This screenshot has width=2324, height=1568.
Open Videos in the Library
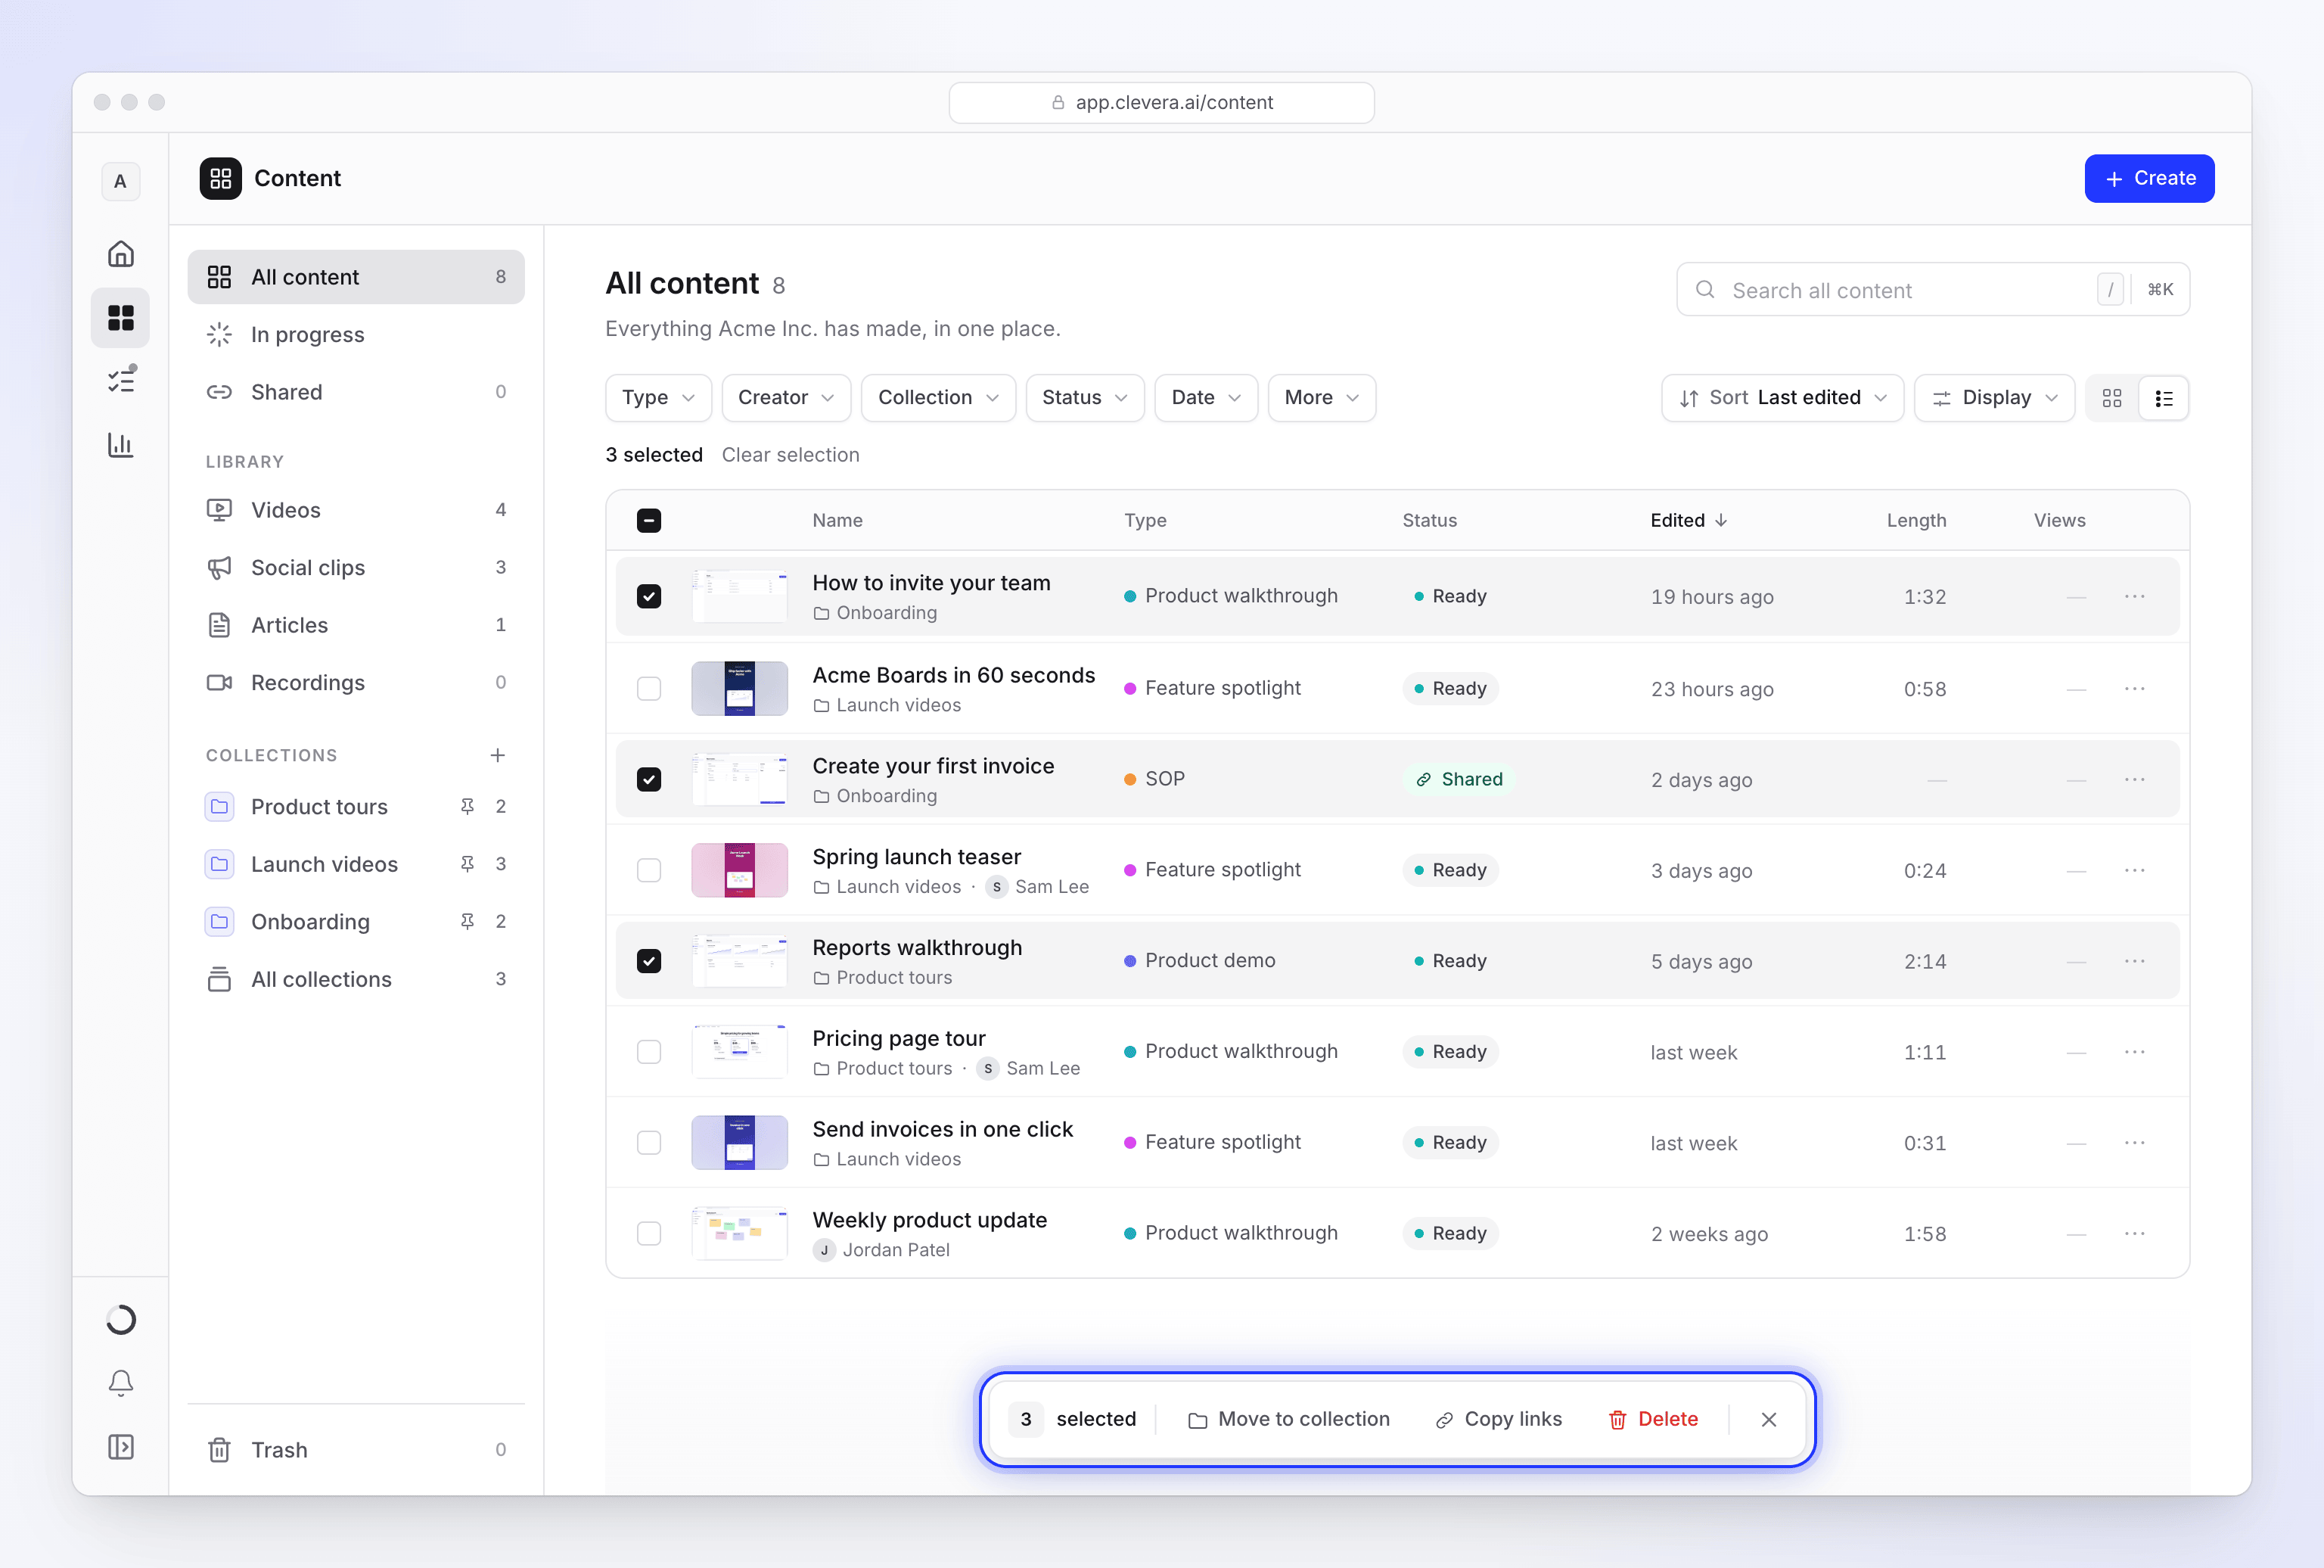(x=356, y=510)
